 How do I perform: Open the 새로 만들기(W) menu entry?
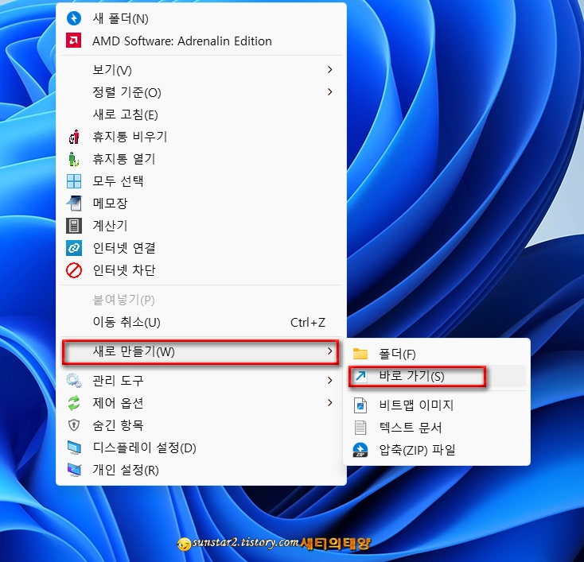click(x=201, y=351)
